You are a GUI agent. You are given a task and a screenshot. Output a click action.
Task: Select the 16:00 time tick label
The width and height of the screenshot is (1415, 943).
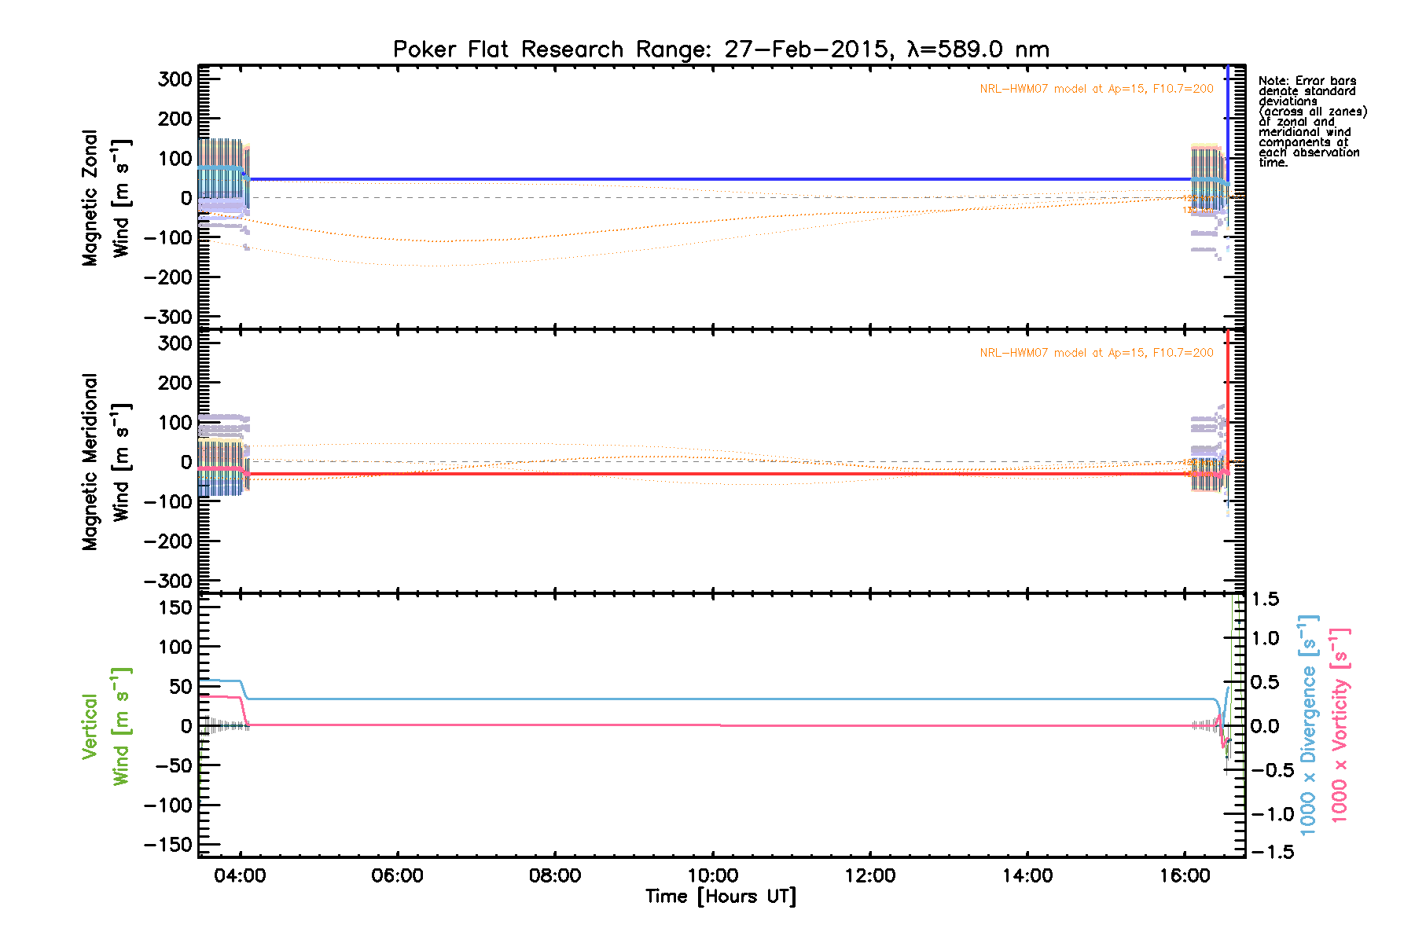pyautogui.click(x=1185, y=876)
